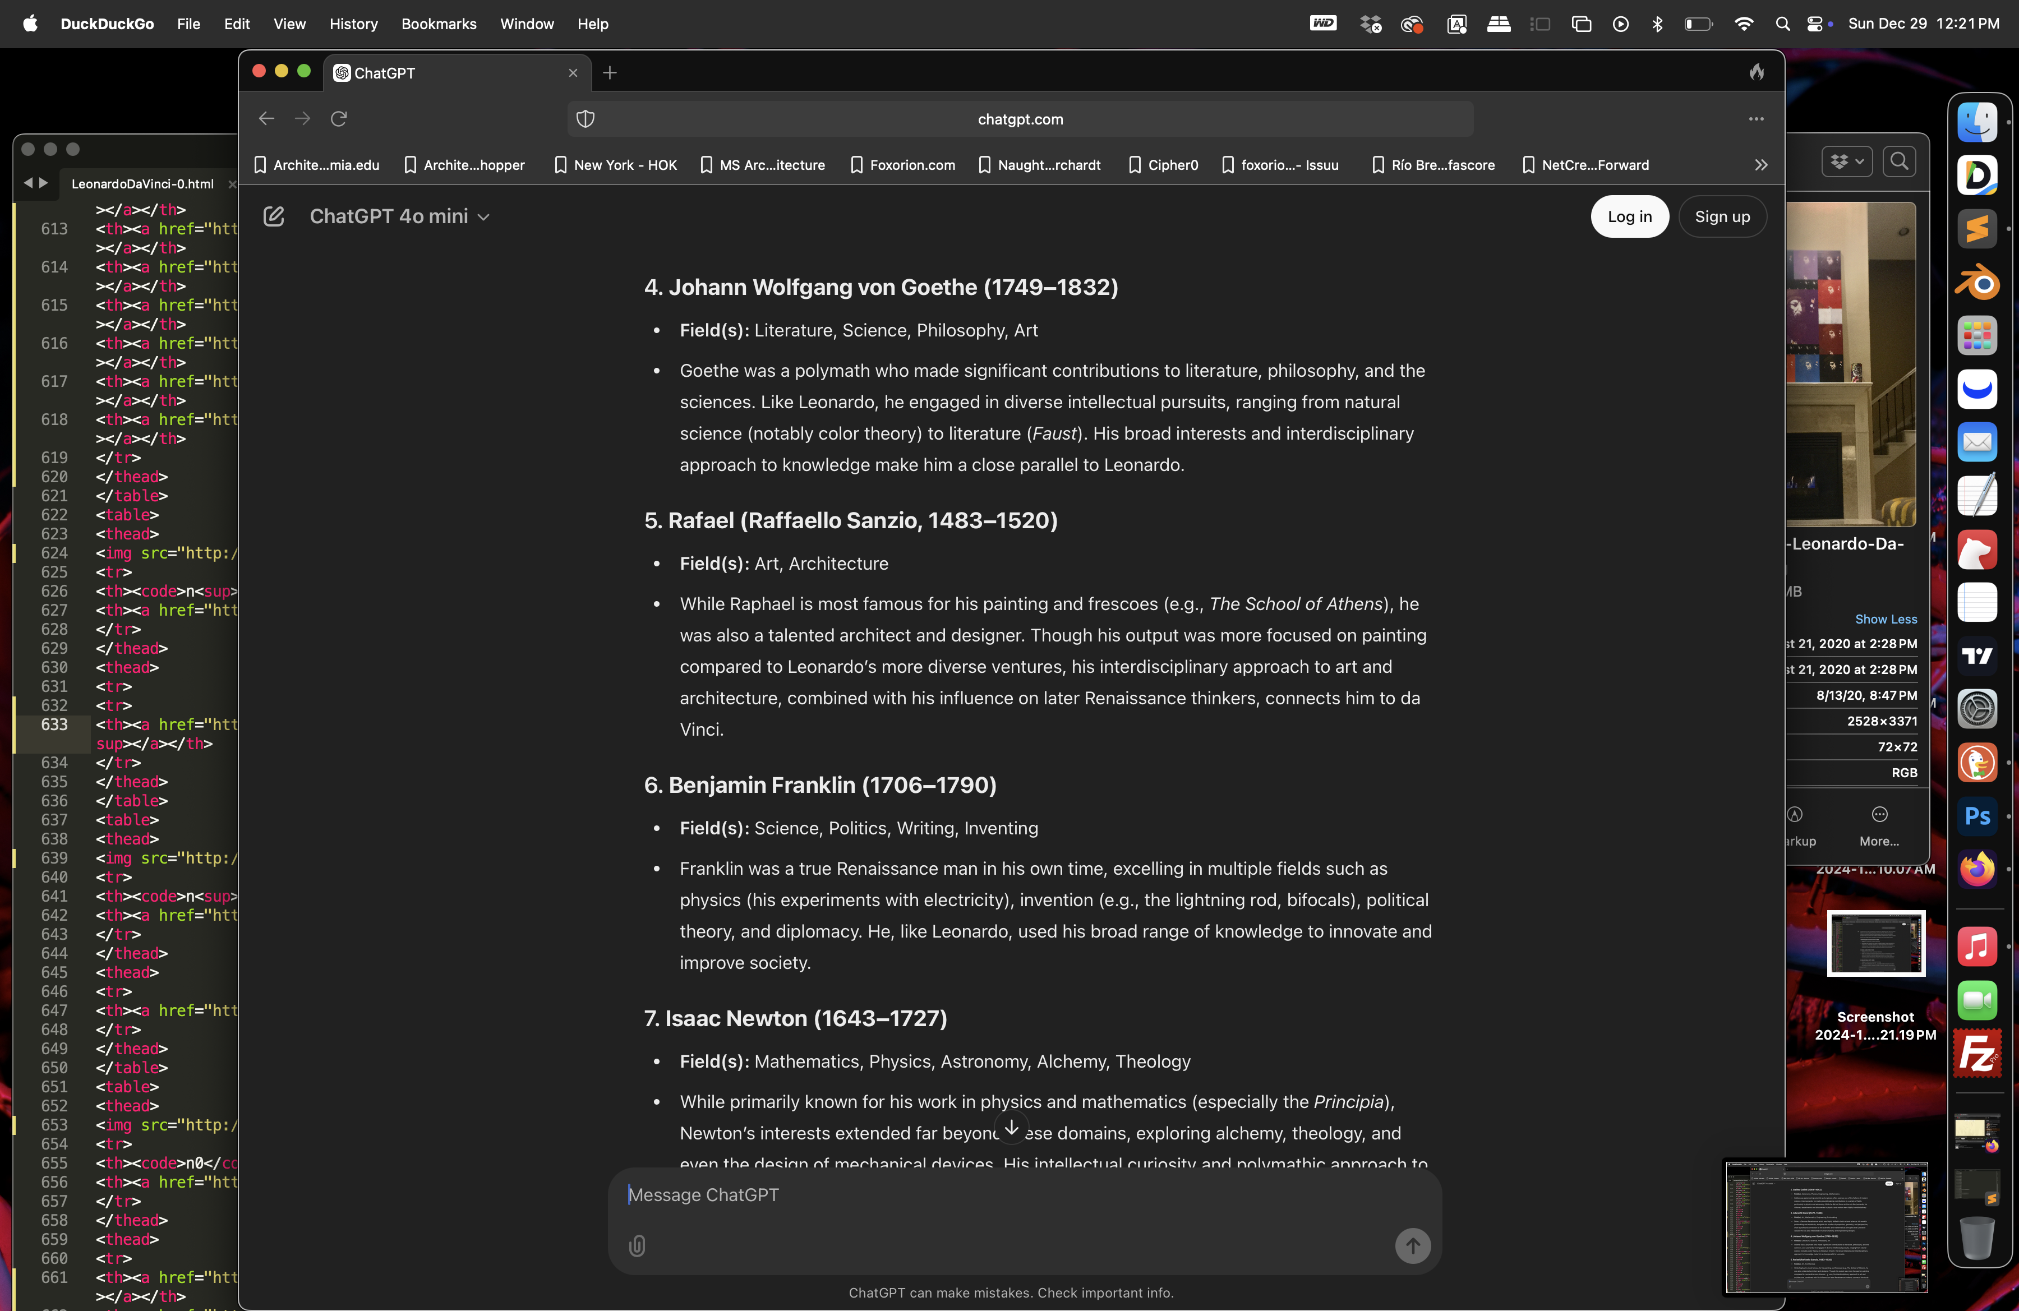This screenshot has height=1311, width=2019.
Task: Click the send message arrow button
Action: point(1412,1245)
